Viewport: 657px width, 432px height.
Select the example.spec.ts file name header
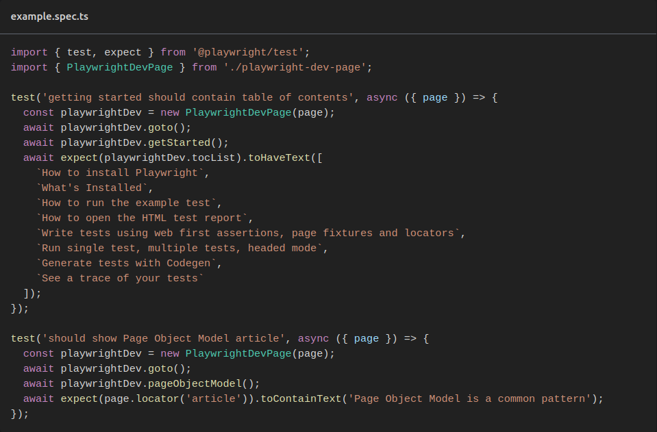click(x=49, y=16)
